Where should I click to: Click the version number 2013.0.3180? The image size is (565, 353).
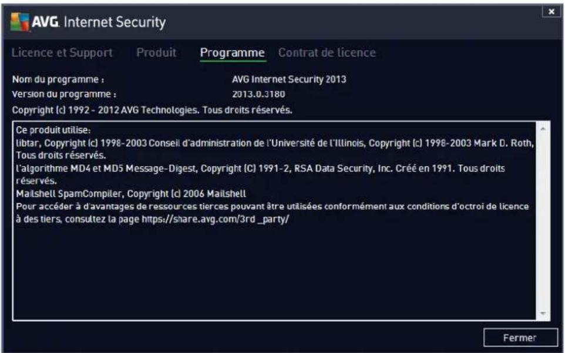pos(258,95)
